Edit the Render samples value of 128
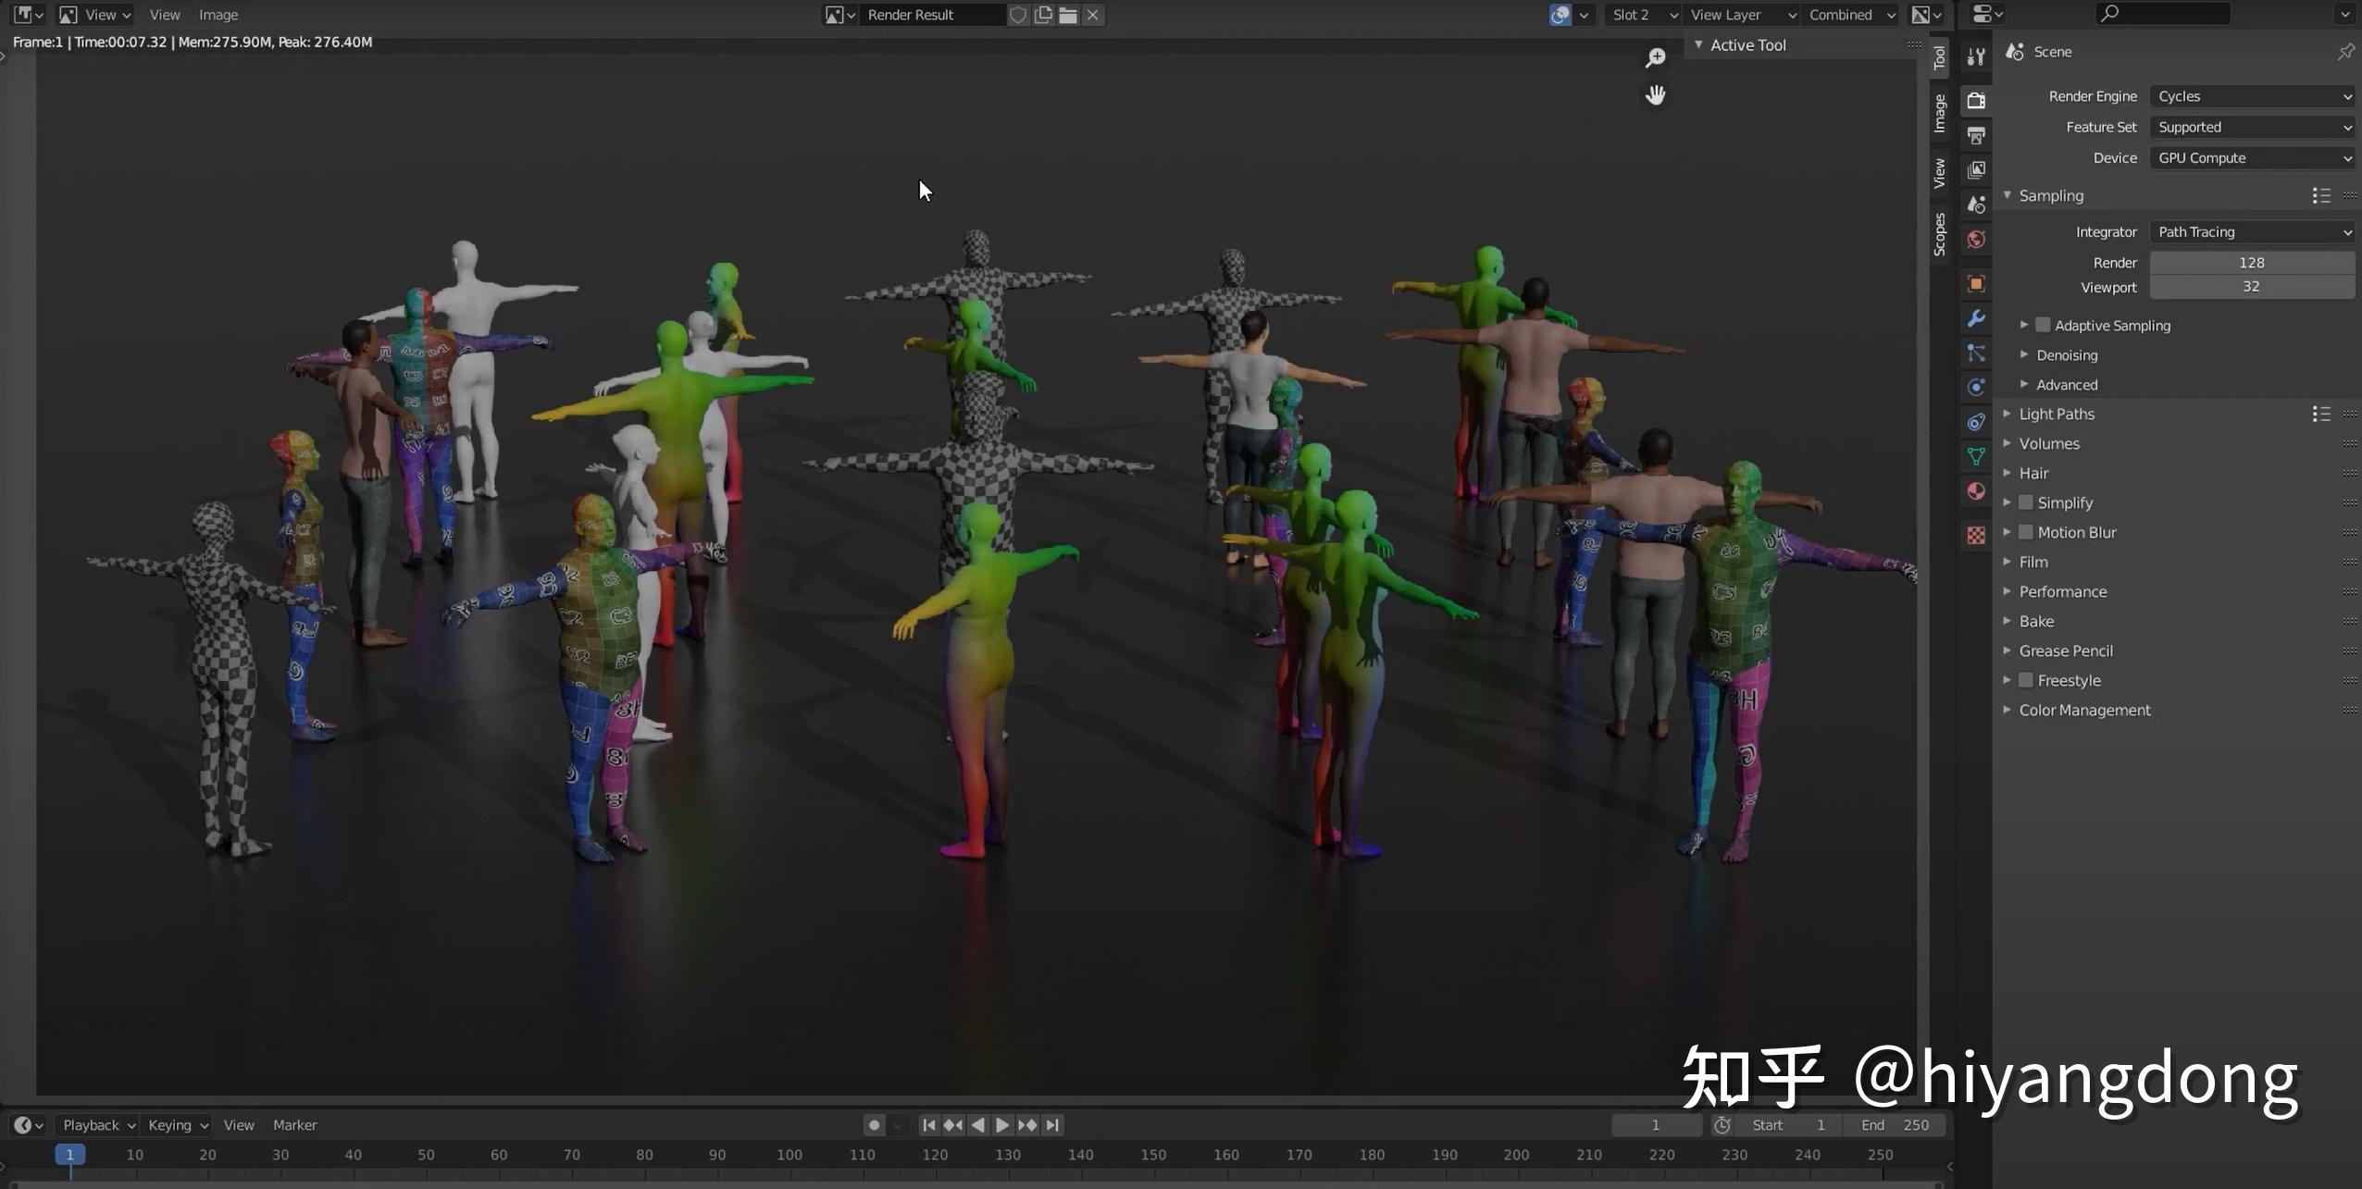 point(2251,262)
